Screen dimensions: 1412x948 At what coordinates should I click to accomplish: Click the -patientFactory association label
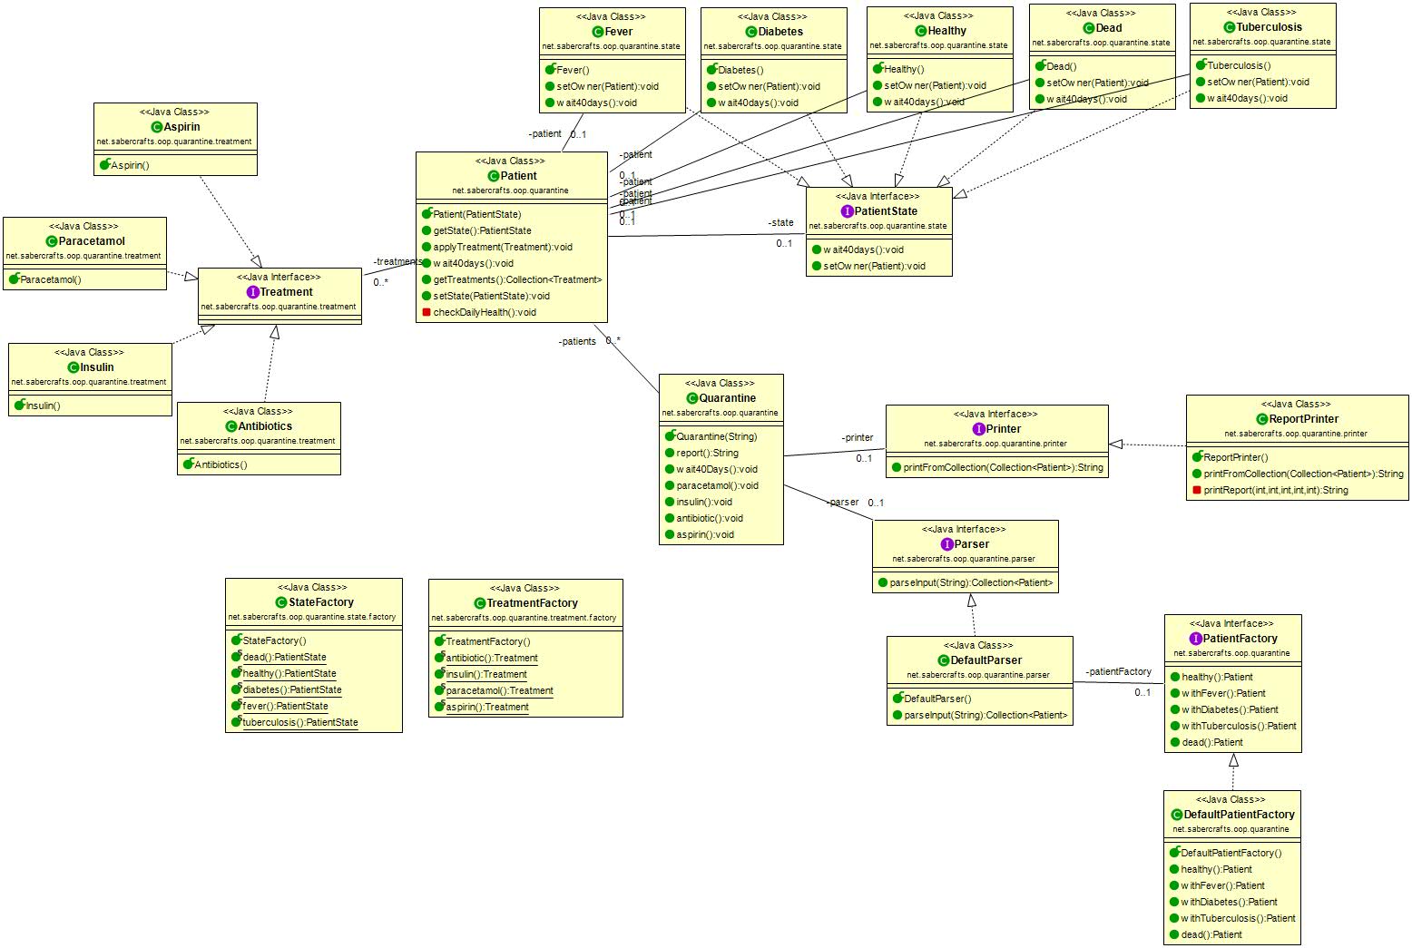point(1118,672)
